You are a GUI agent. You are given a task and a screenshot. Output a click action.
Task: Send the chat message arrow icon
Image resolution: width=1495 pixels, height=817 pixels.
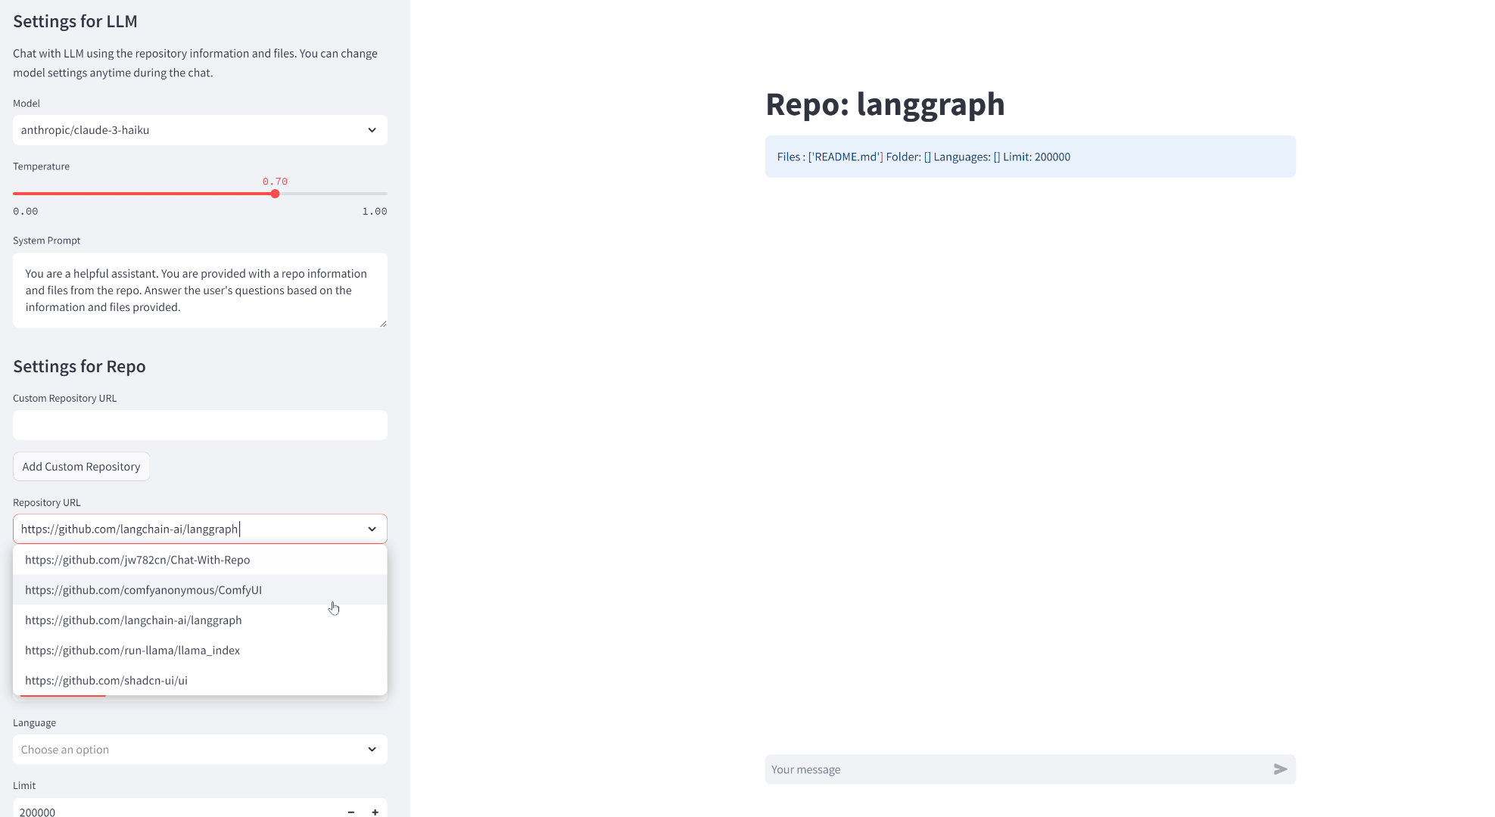pyautogui.click(x=1280, y=769)
